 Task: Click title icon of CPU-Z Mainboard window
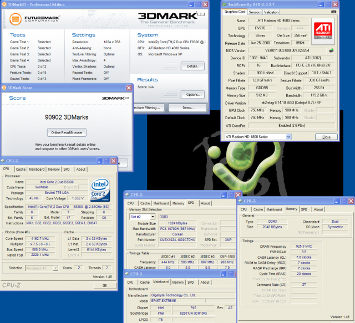point(127,274)
